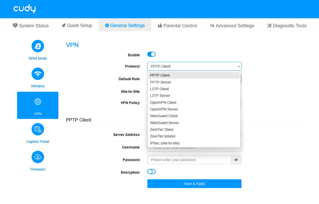Go to the Diagnostic Tools tab
The width and height of the screenshot is (319, 204).
(287, 26)
